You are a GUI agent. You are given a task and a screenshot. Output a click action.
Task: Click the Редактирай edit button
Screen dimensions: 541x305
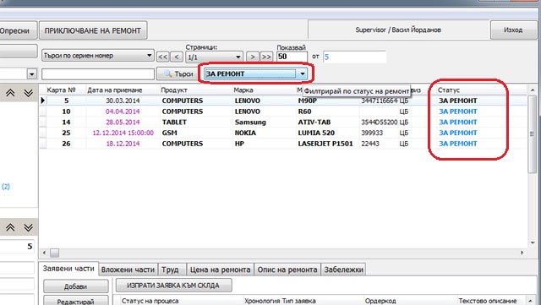tap(75, 301)
